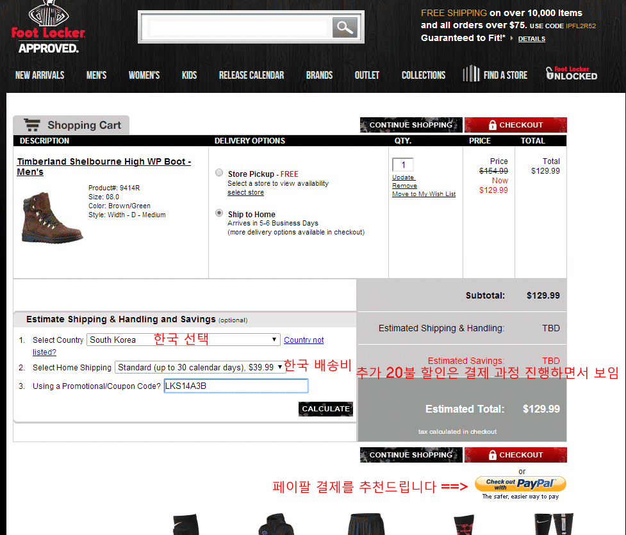Click Move to My Wish List link
626x535 pixels.
pos(424,194)
